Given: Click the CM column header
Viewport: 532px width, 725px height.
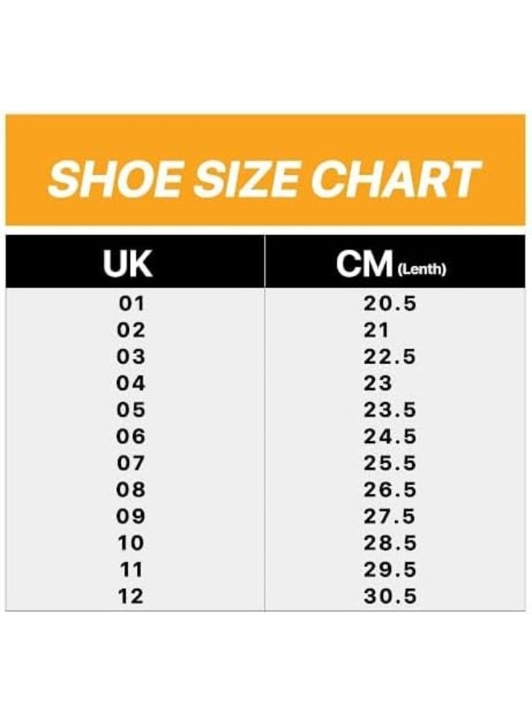Looking at the screenshot, I should pos(364,263).
